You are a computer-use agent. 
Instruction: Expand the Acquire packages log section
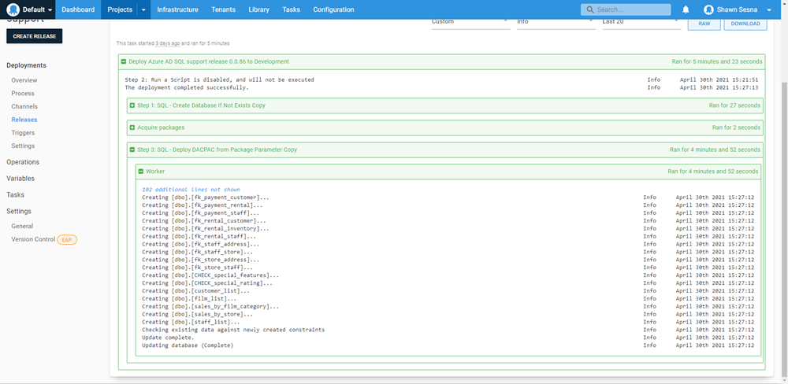click(x=132, y=127)
